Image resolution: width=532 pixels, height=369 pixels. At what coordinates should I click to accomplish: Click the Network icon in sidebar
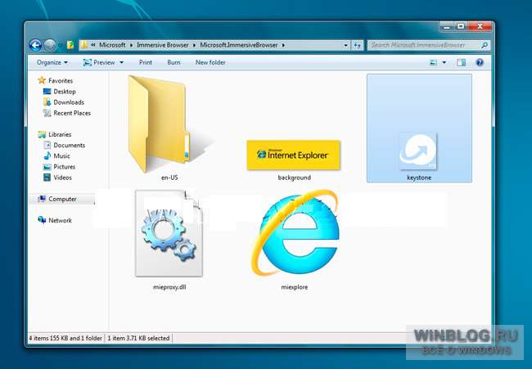click(x=42, y=220)
